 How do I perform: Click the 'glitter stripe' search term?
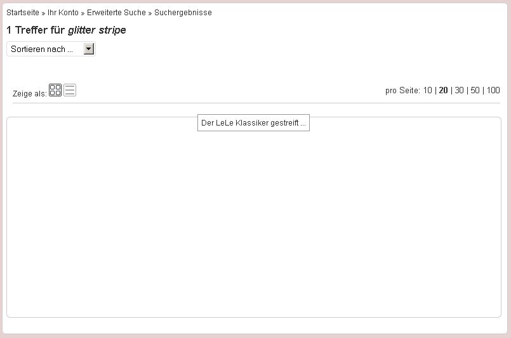97,30
